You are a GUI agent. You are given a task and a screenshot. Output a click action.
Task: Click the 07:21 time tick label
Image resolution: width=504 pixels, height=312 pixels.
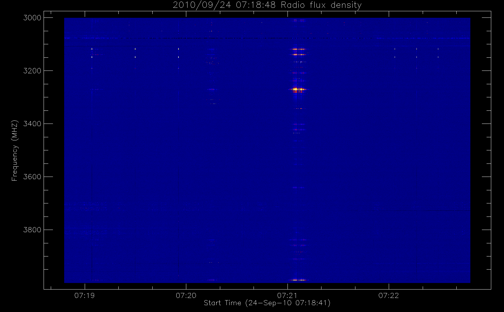(287, 295)
